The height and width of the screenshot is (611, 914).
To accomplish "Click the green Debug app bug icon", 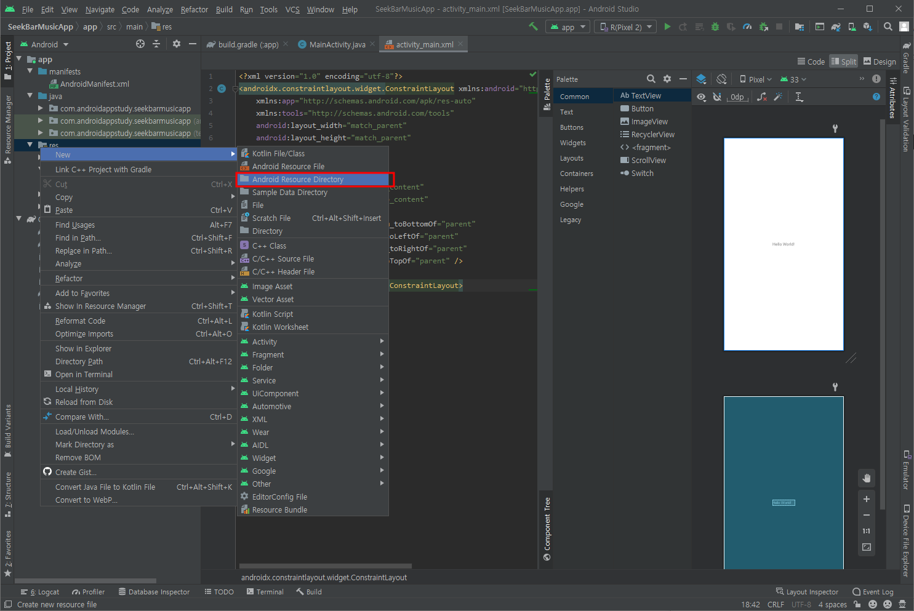I will [715, 26].
